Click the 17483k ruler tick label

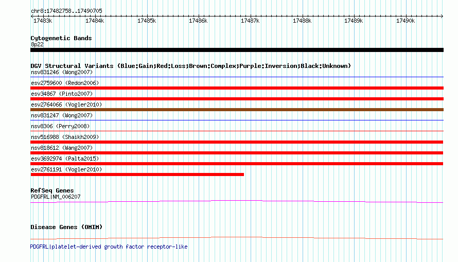[43, 21]
